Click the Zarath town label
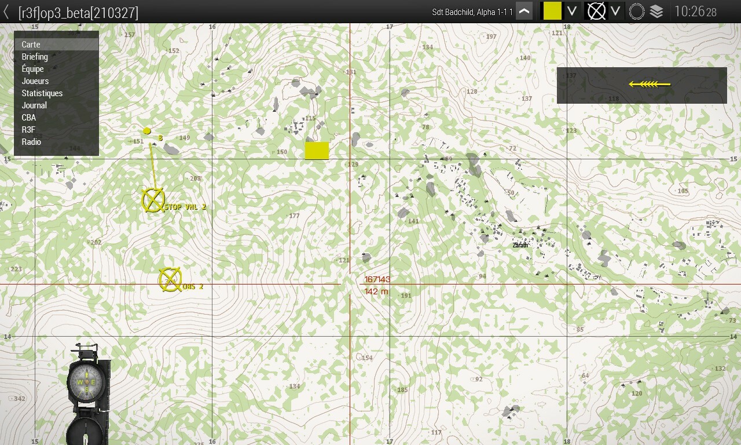Image resolution: width=741 pixels, height=445 pixels. [x=520, y=245]
